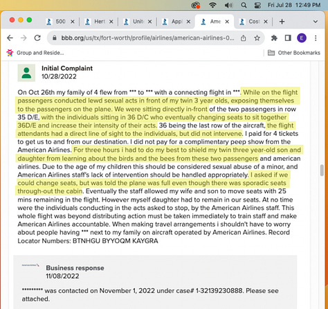Viewport: 328px width, 309px height.
Task: Open the Other Bookmarks folder
Action: [x=294, y=53]
